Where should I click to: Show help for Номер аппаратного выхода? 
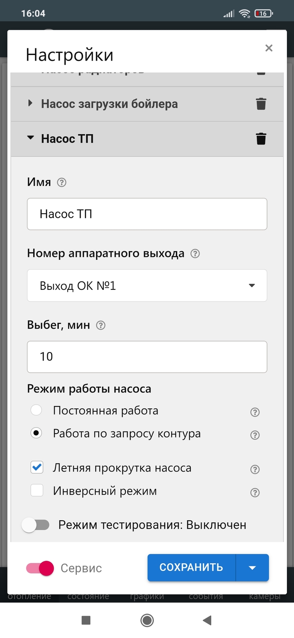(195, 254)
